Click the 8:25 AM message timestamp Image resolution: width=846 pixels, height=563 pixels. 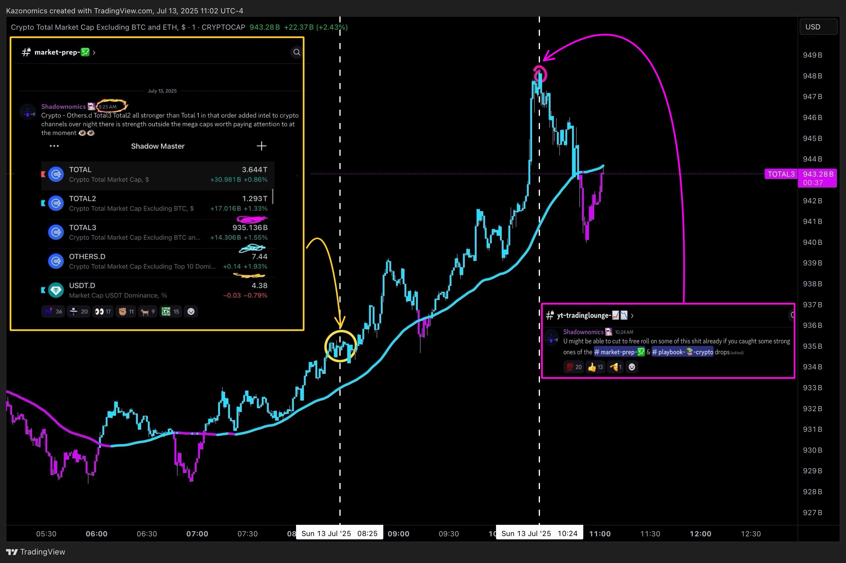point(108,107)
